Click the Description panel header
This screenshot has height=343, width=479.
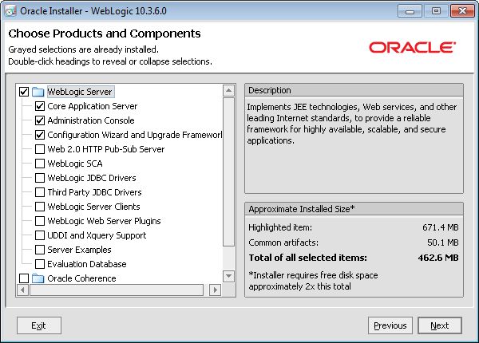click(x=354, y=90)
